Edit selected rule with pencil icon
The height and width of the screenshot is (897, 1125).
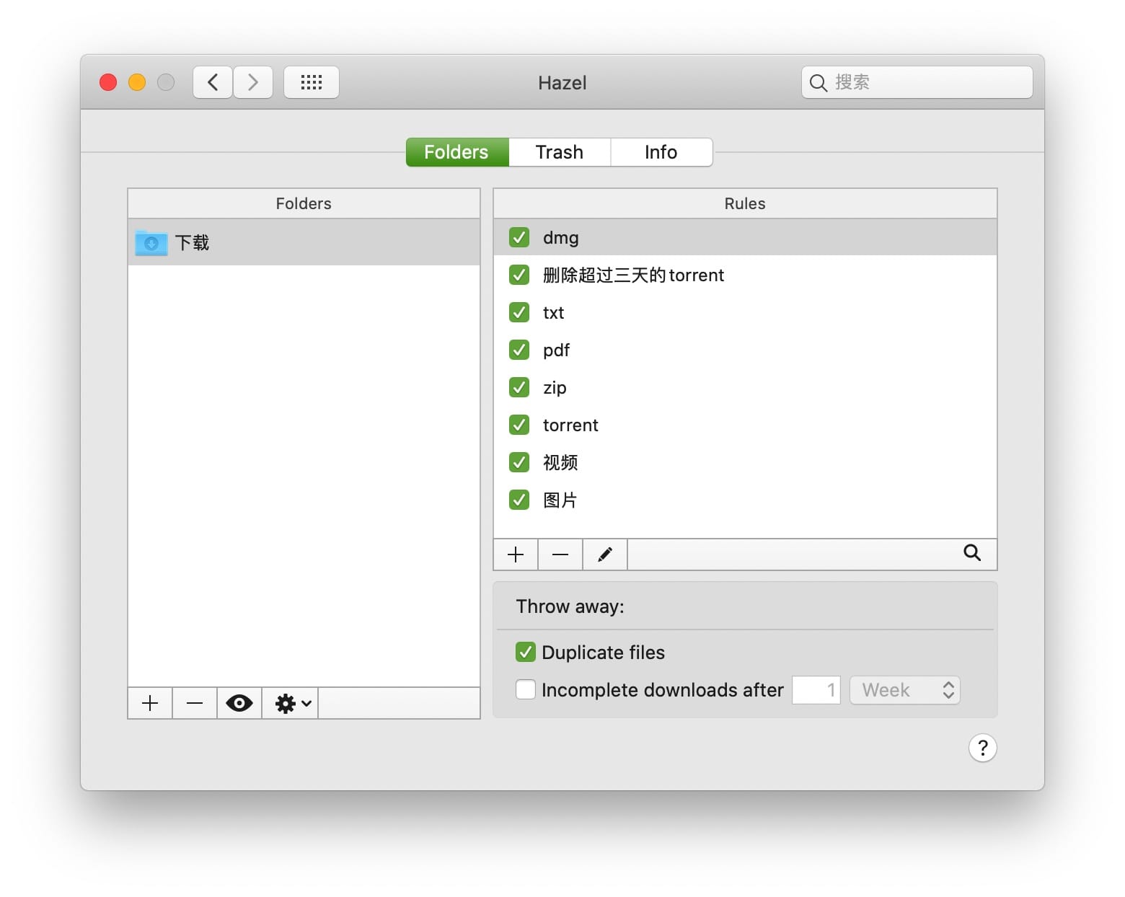pos(605,554)
